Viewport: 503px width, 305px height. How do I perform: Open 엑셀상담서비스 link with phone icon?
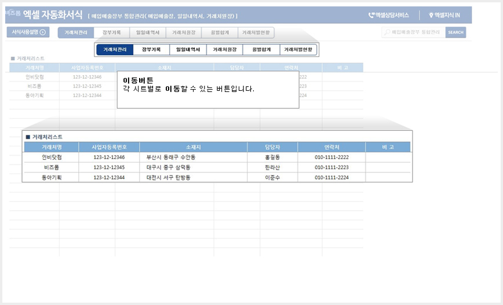(388, 15)
